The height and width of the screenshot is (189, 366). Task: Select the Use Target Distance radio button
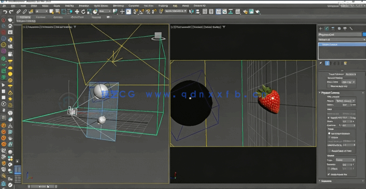click(329, 133)
